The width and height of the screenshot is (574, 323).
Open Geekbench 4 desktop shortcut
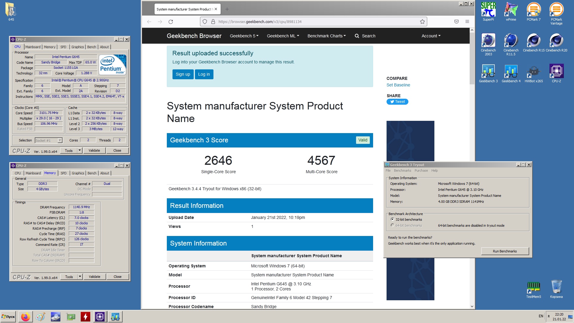(511, 73)
